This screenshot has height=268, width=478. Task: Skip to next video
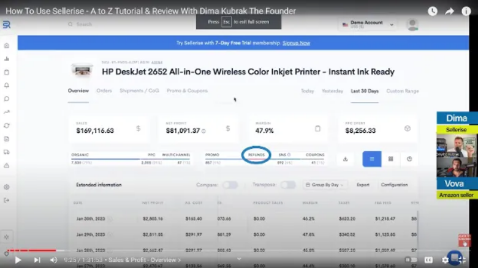point(37,260)
